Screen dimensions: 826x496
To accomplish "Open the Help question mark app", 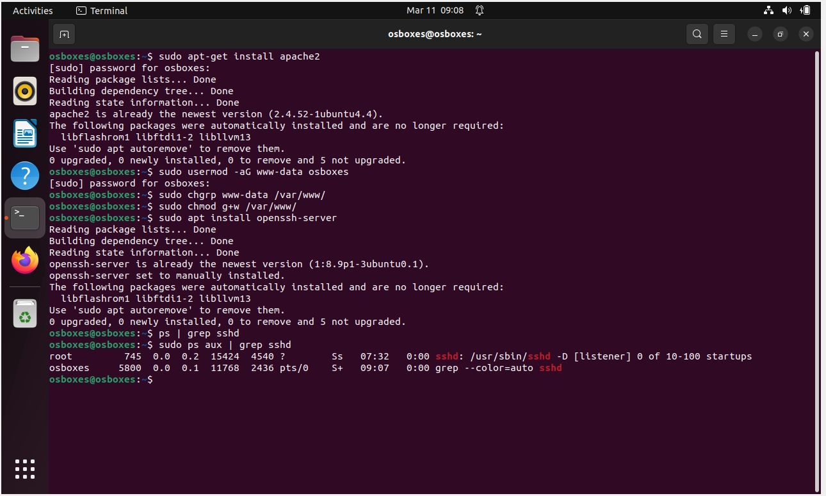I will [x=25, y=176].
